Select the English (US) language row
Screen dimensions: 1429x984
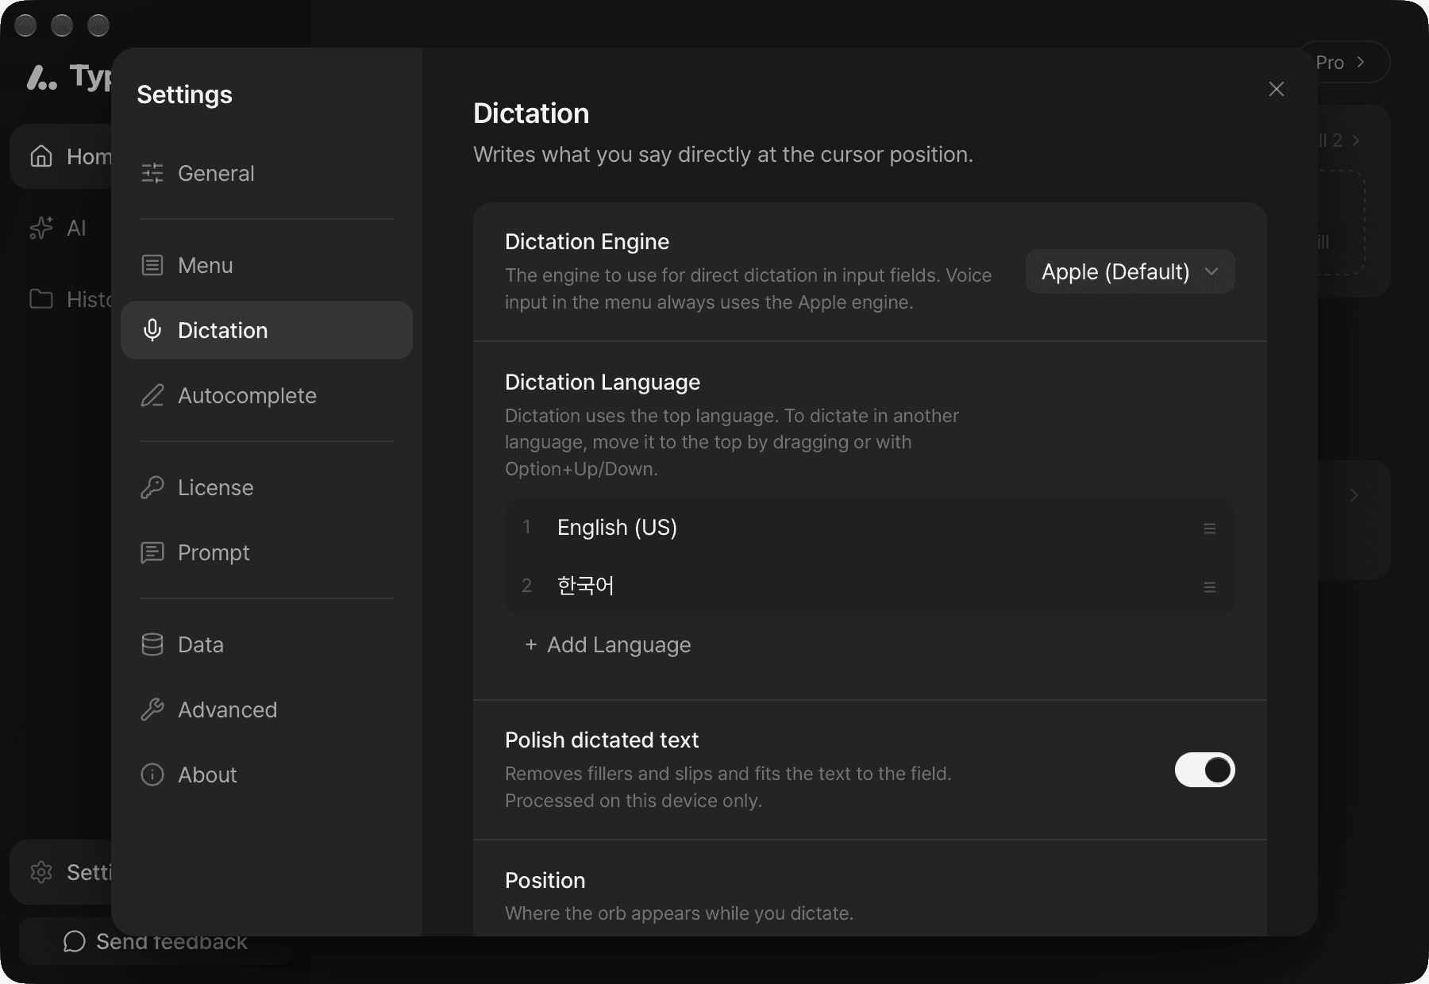click(870, 528)
